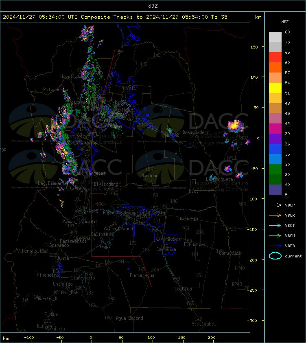Click the 'dBZ' title at the top
Image resolution: width=306 pixels, height=343 pixels.
(153, 6)
